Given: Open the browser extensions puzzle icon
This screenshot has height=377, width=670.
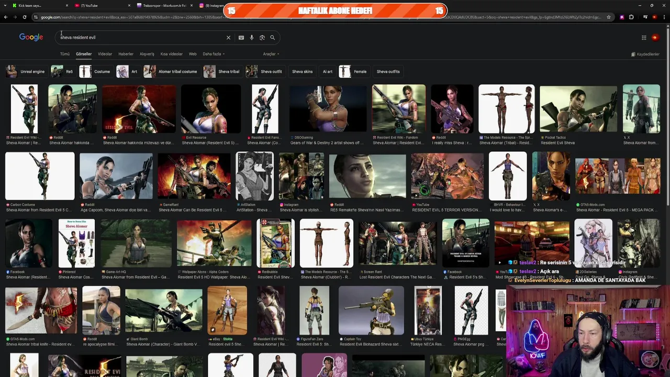Looking at the screenshot, I should tap(631, 17).
